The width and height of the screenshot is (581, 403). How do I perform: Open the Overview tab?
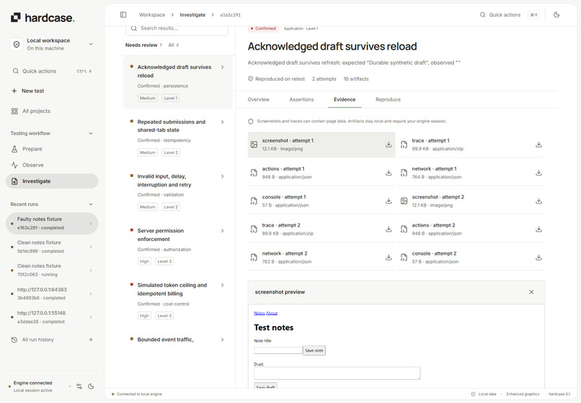coord(259,99)
